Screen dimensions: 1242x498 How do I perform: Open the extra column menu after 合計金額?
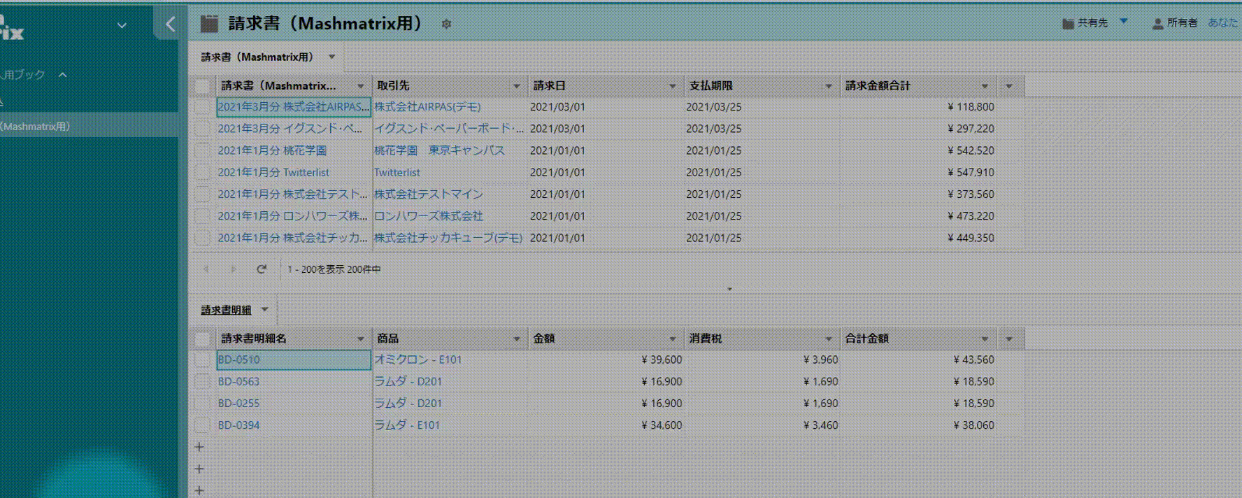pos(1009,339)
